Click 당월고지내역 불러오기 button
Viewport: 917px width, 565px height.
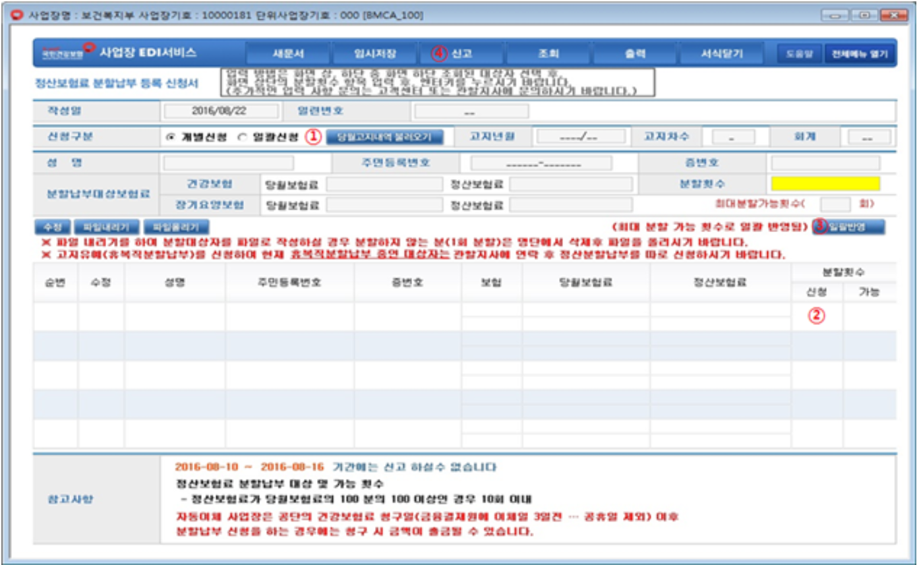(384, 137)
